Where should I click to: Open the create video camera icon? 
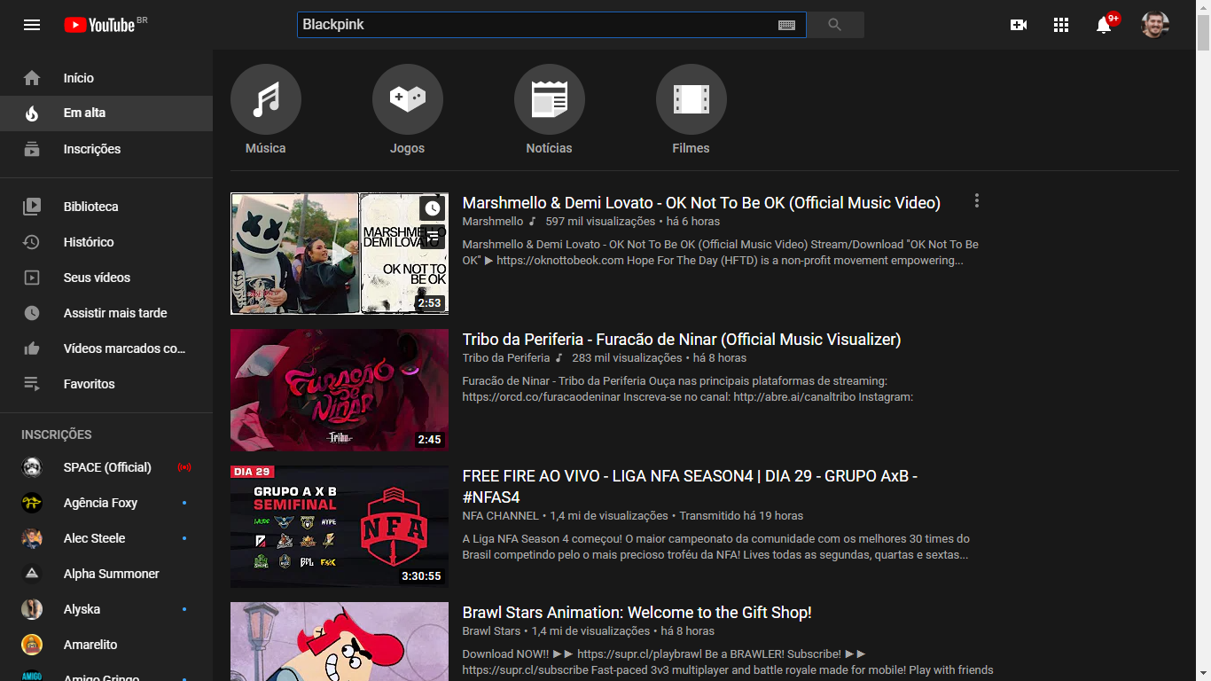(1019, 25)
